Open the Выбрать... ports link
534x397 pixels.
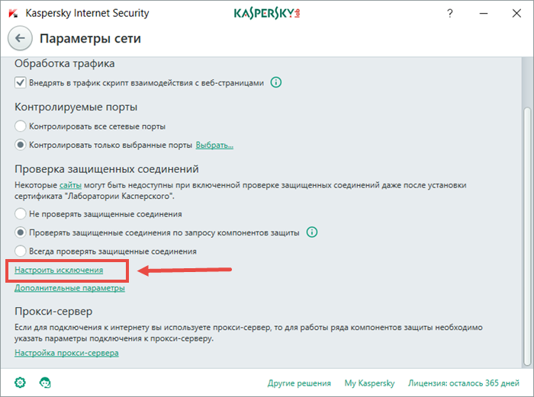tap(214, 146)
